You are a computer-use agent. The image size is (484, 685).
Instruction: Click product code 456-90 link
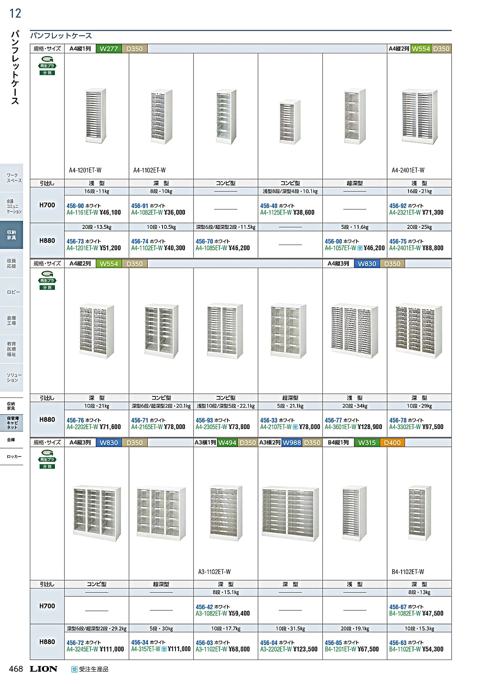75,206
